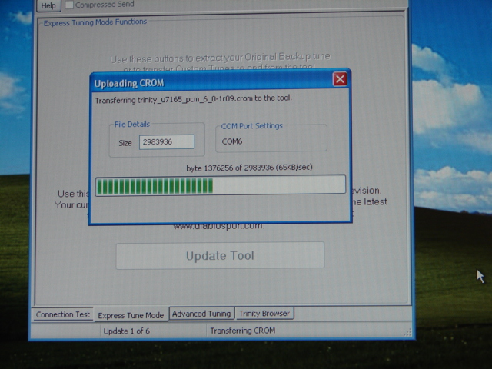This screenshot has height=369, width=492.
Task: Click the byte transfer rate label
Action: point(249,168)
